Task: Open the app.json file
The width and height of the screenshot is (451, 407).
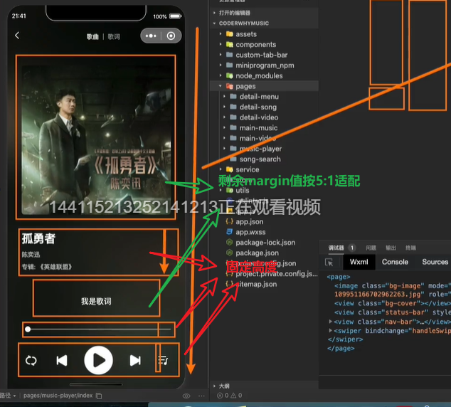Action: coord(249,222)
